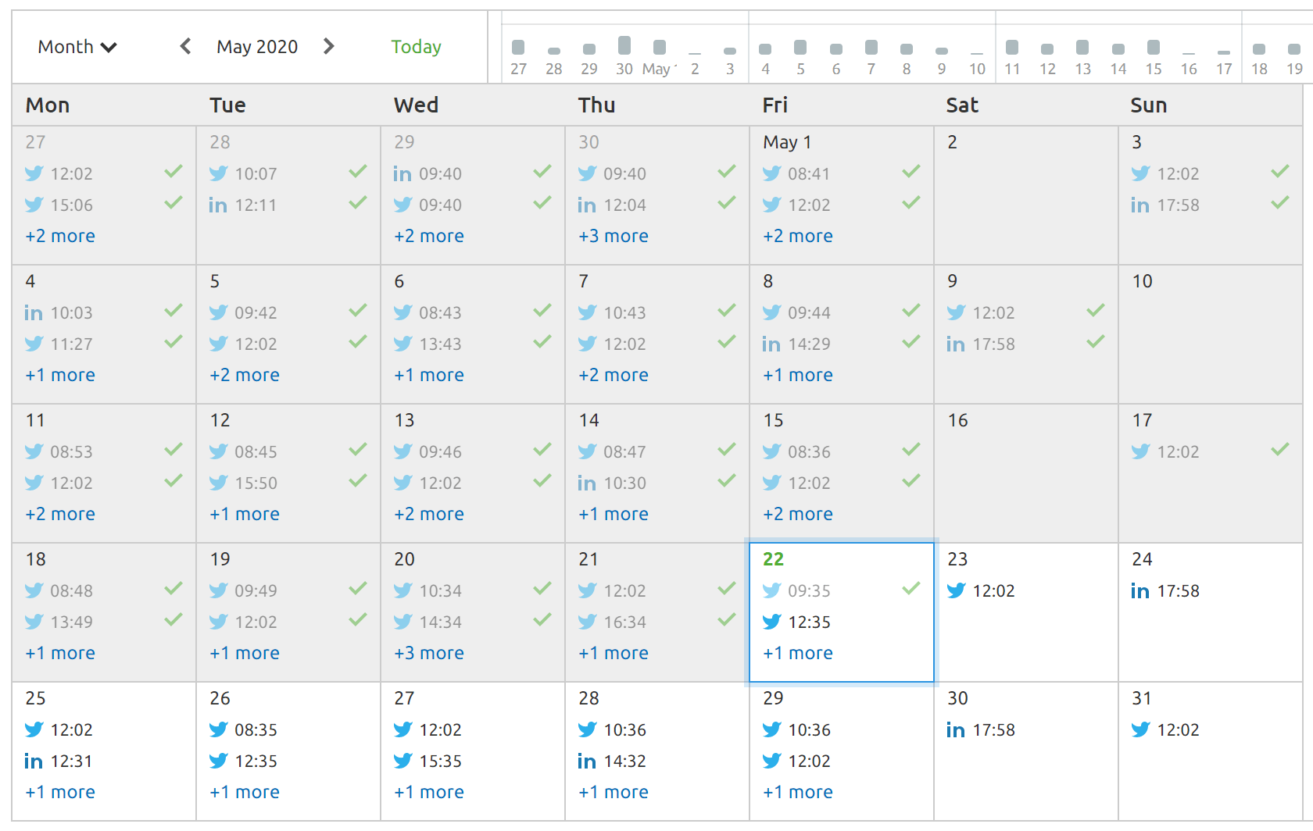Click published checkmark for 08:47 May 14
The image size is (1313, 831).
727,449
